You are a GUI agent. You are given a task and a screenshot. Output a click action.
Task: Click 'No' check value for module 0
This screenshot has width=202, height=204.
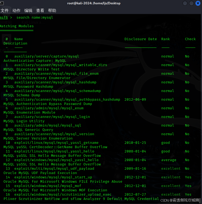[187, 56]
